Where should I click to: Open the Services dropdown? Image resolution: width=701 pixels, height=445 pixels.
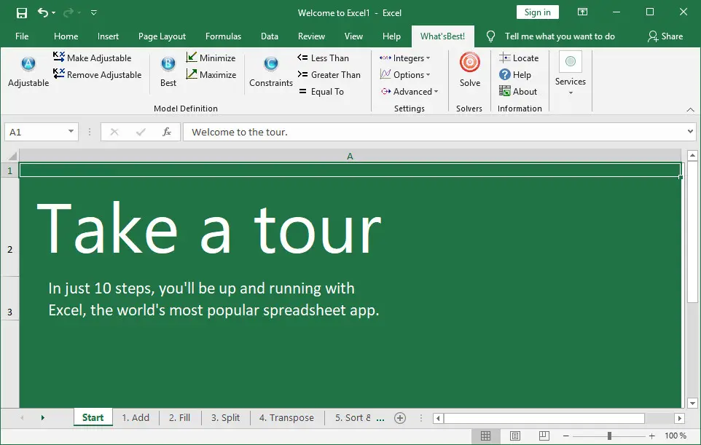[571, 74]
